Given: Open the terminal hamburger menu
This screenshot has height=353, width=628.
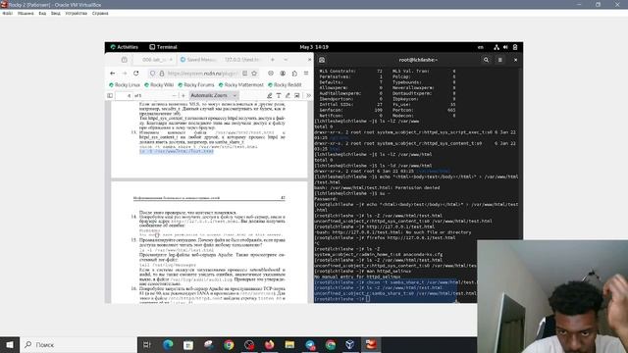Looking at the screenshot, I should (499, 60).
